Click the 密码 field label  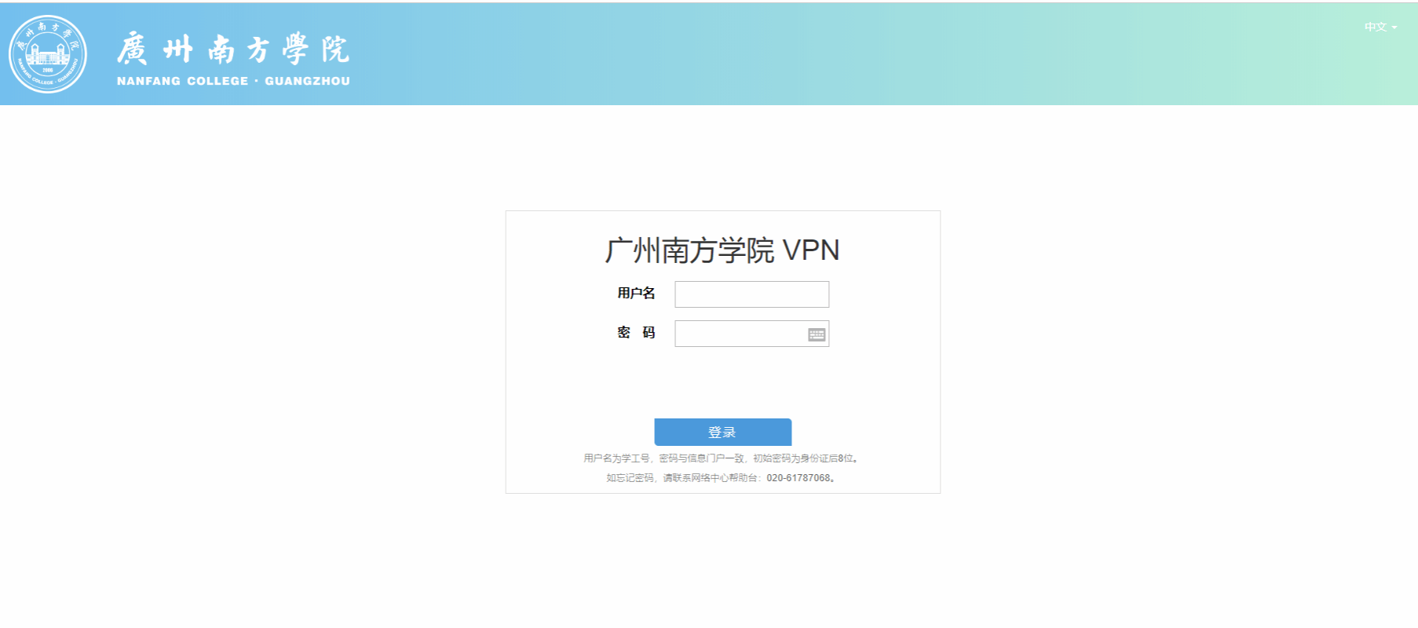click(636, 333)
